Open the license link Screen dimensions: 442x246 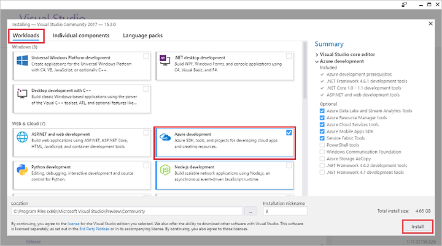pos(73,224)
